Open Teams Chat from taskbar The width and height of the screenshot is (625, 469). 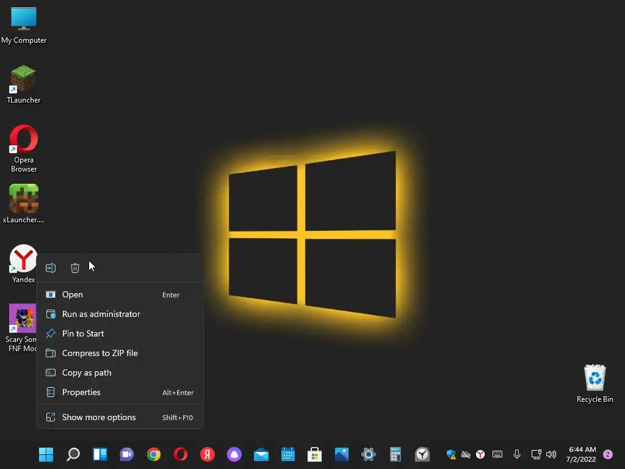(x=127, y=454)
